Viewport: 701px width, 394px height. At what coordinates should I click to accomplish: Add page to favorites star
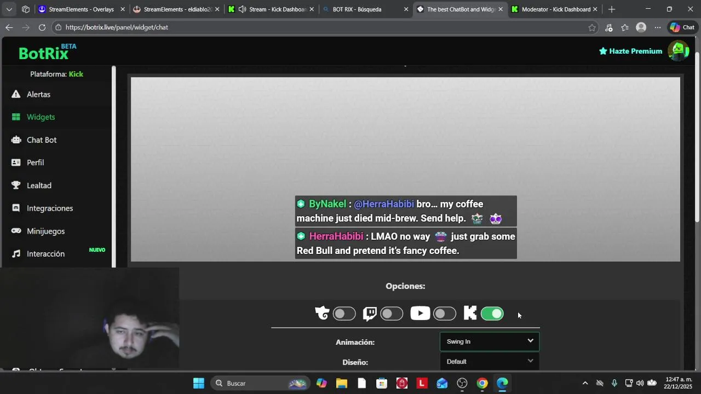[x=592, y=27]
